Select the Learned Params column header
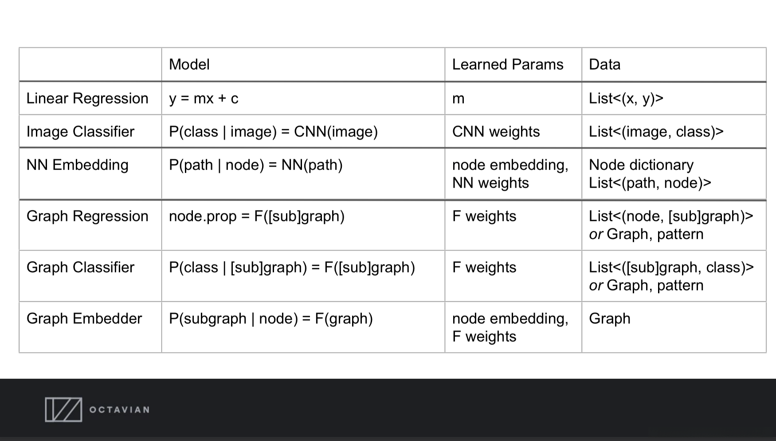 point(508,65)
